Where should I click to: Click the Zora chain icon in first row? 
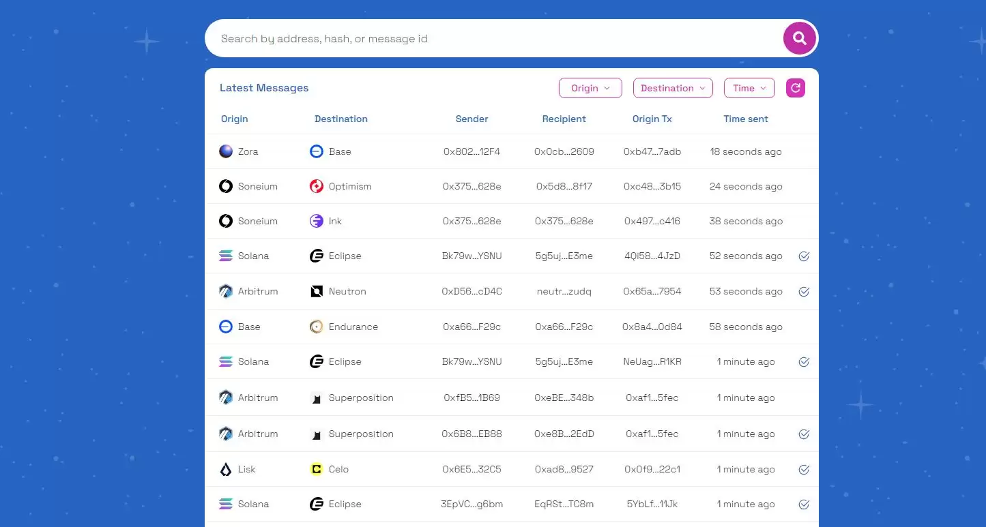coord(226,151)
